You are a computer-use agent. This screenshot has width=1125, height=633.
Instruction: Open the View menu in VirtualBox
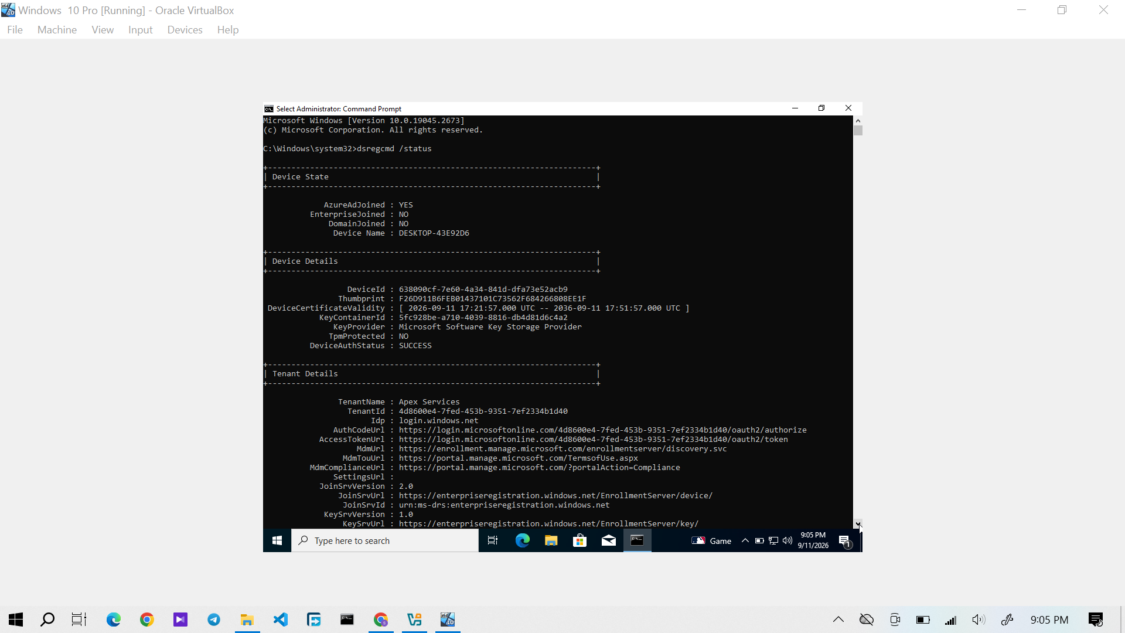pyautogui.click(x=103, y=30)
